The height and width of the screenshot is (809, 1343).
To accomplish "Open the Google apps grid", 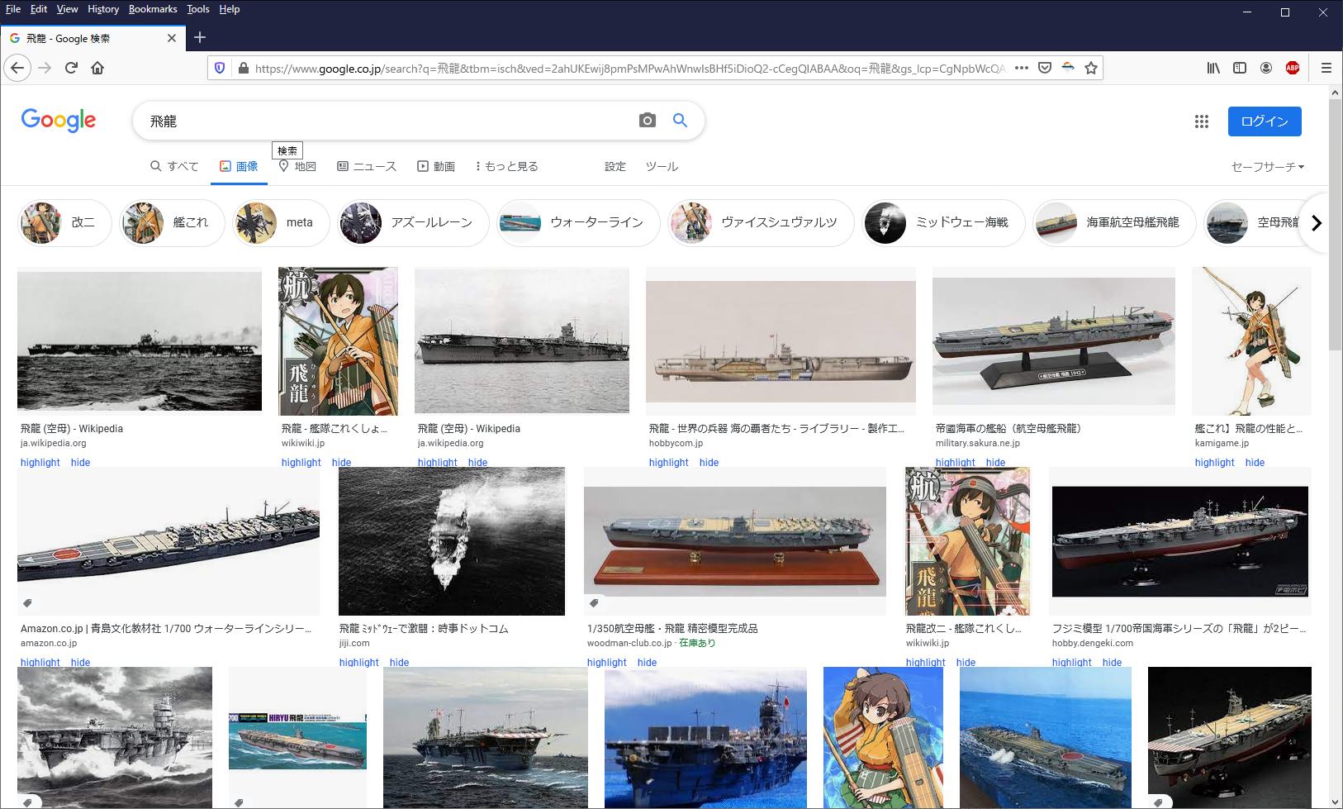I will click(1202, 121).
